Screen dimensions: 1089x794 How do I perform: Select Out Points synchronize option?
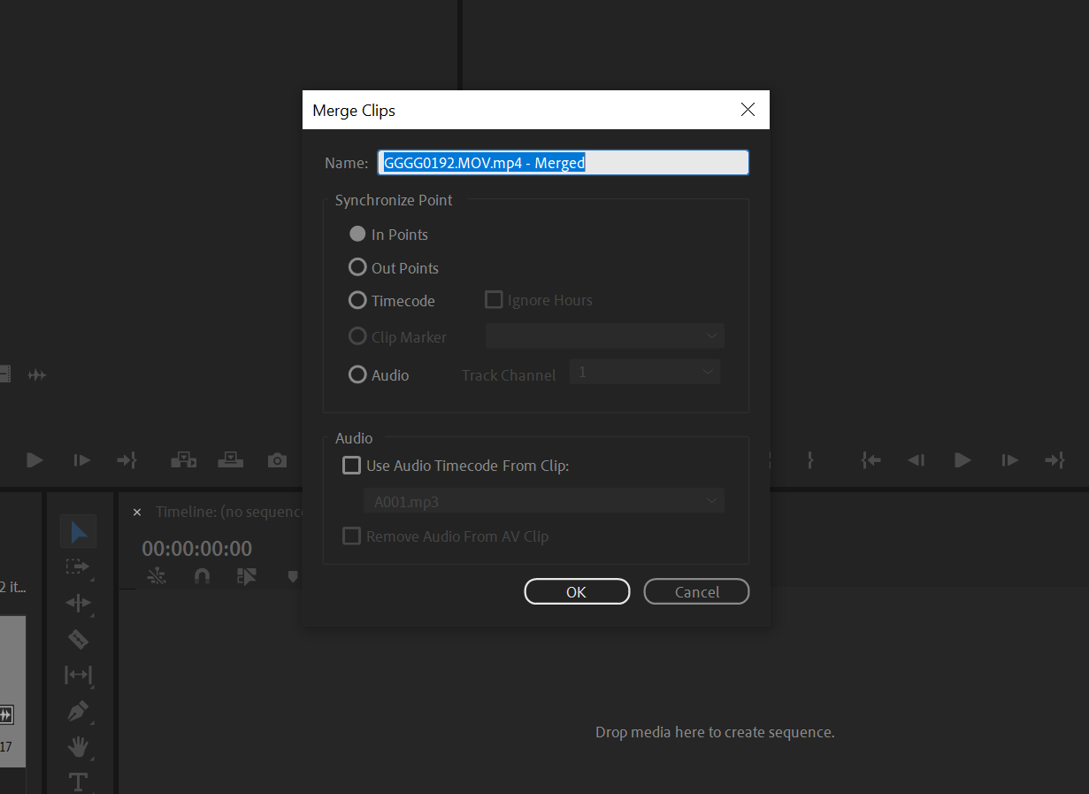tap(357, 267)
